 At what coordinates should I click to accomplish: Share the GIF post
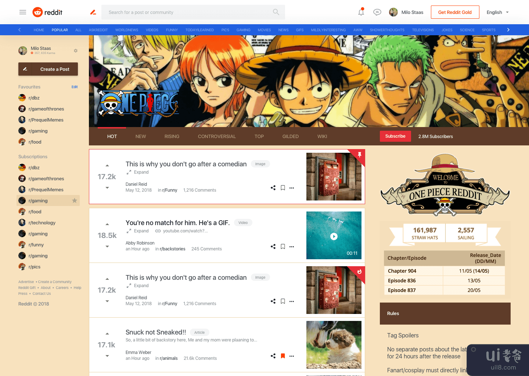point(273,246)
